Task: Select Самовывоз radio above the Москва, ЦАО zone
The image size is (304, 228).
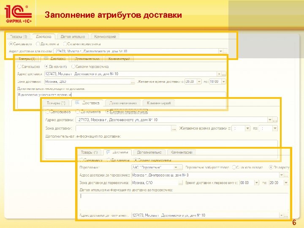Action: click(x=19, y=67)
